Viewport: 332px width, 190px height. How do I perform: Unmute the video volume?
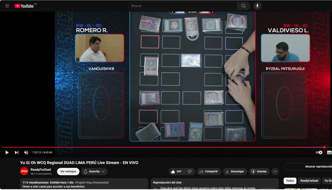(x=26, y=152)
